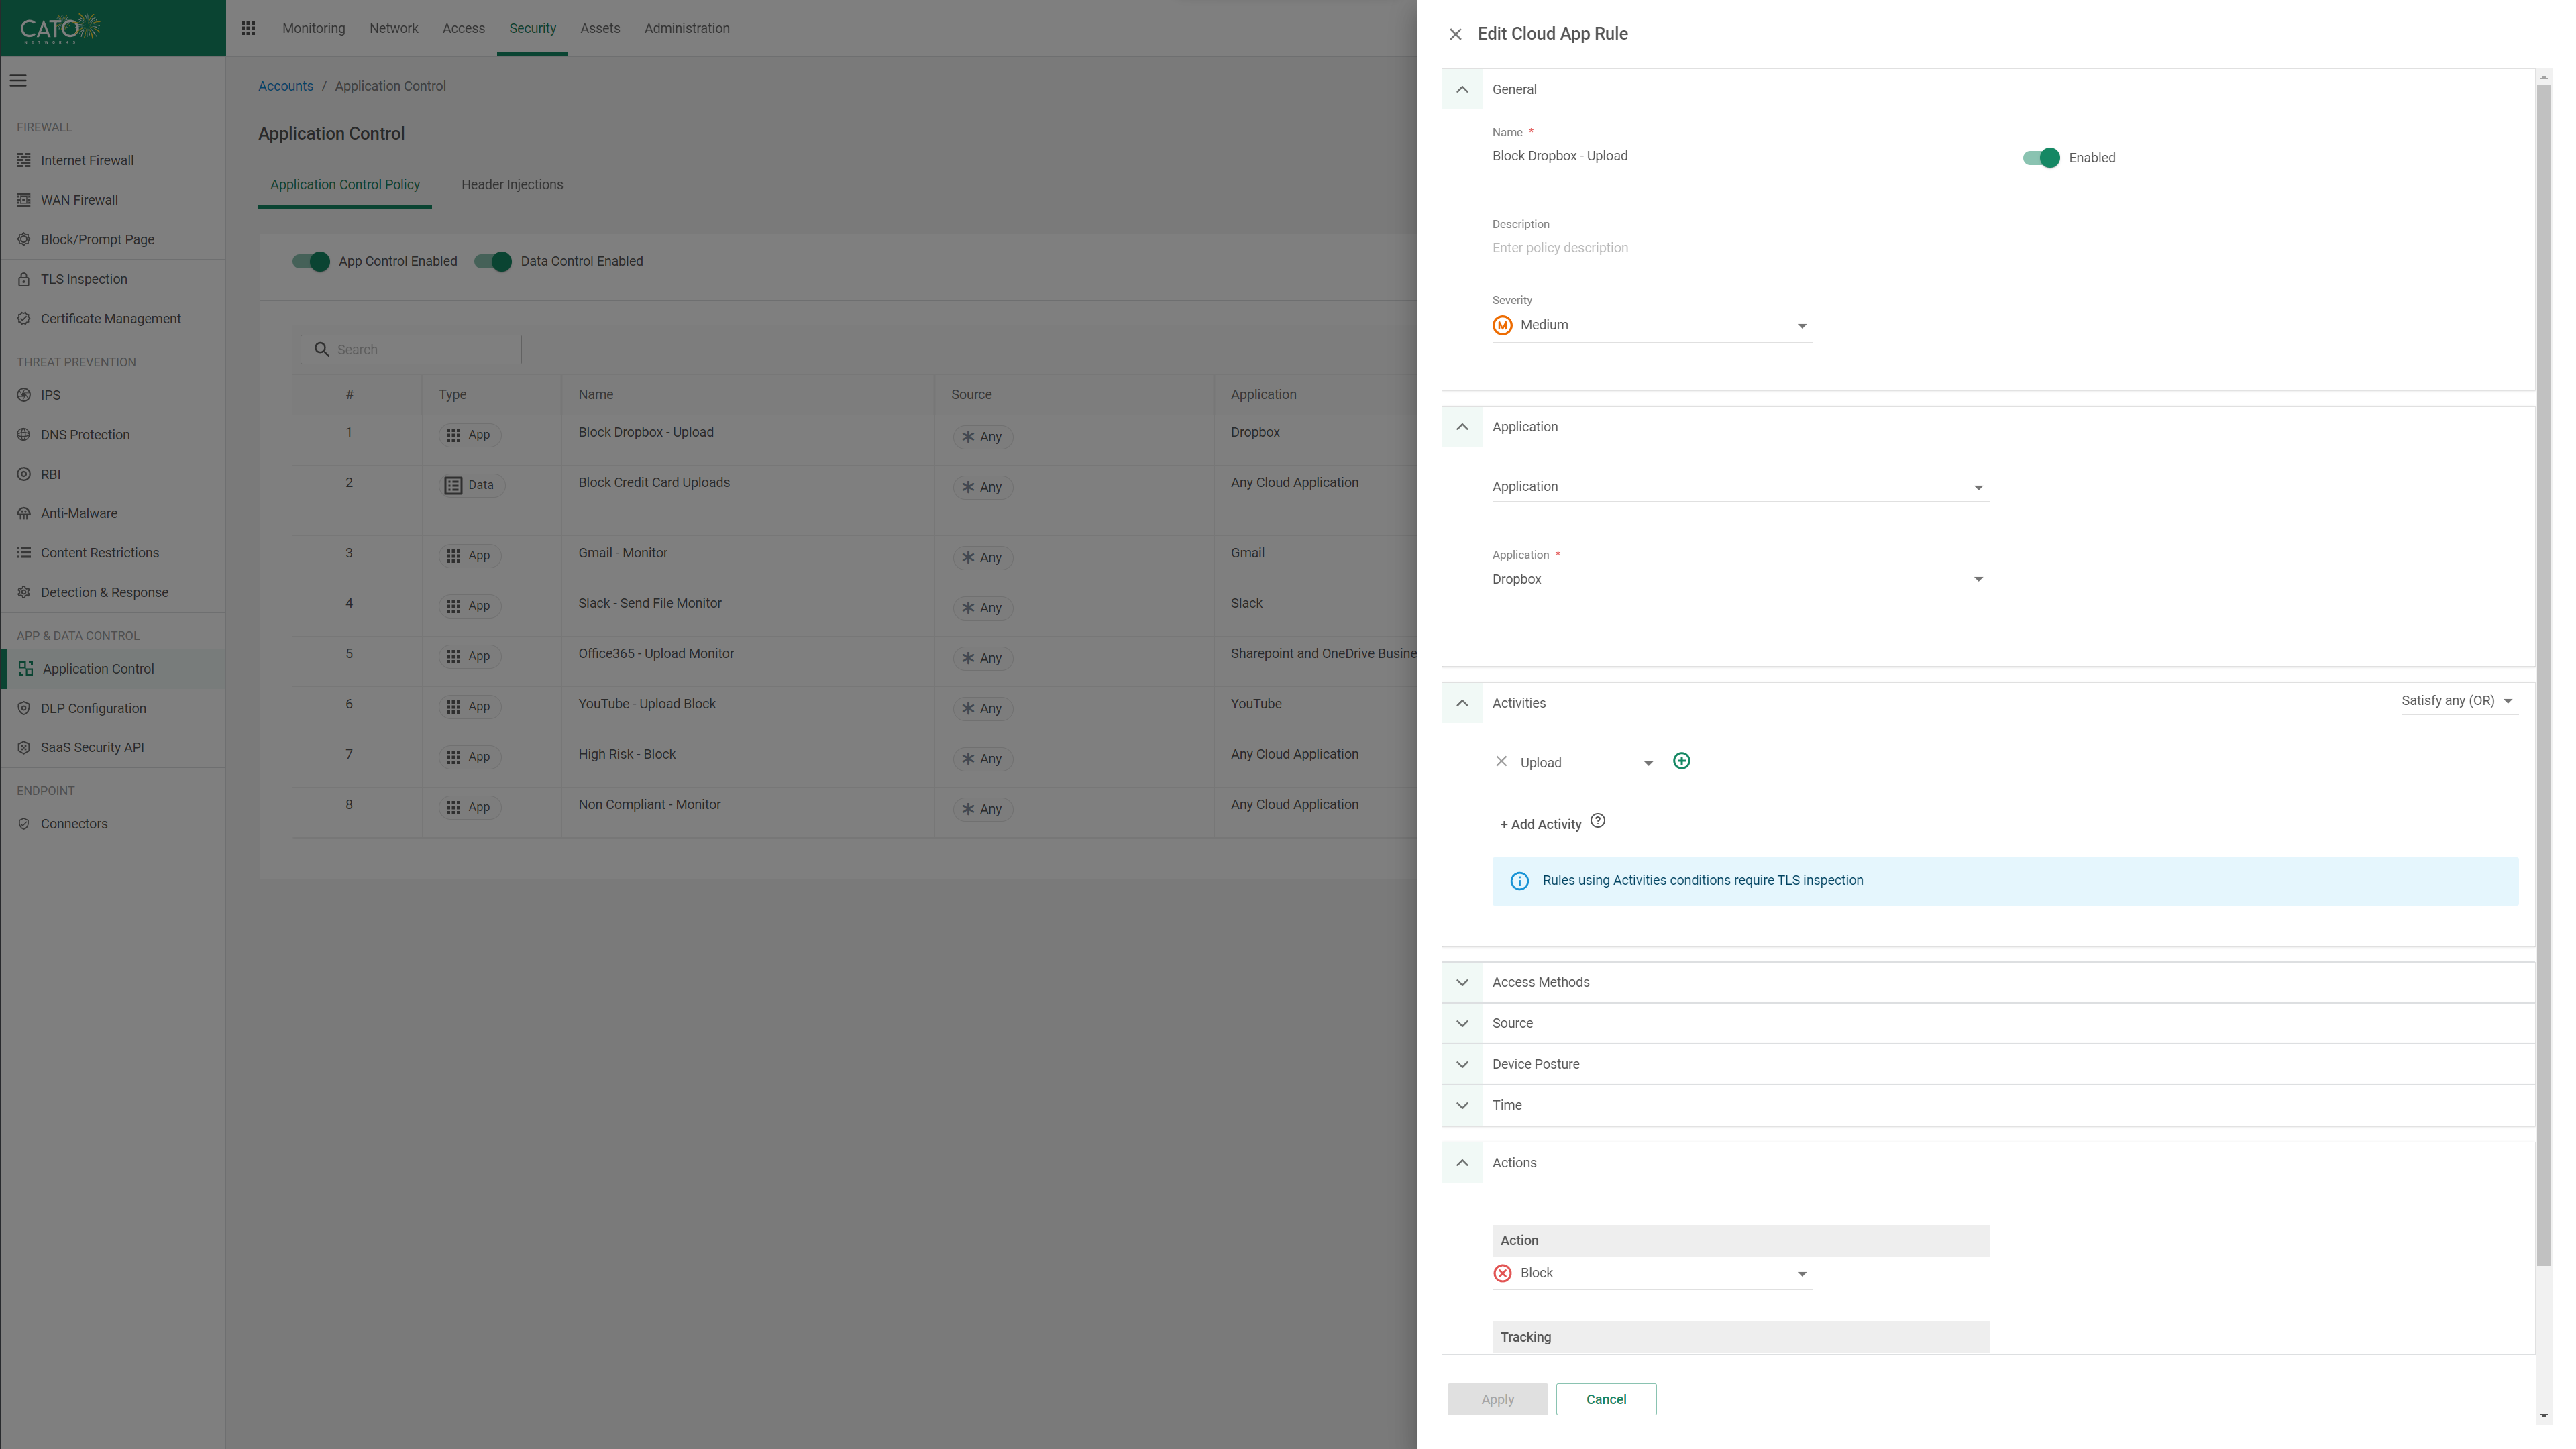Go to the Administration menu
2576x1449 pixels.
[687, 28]
